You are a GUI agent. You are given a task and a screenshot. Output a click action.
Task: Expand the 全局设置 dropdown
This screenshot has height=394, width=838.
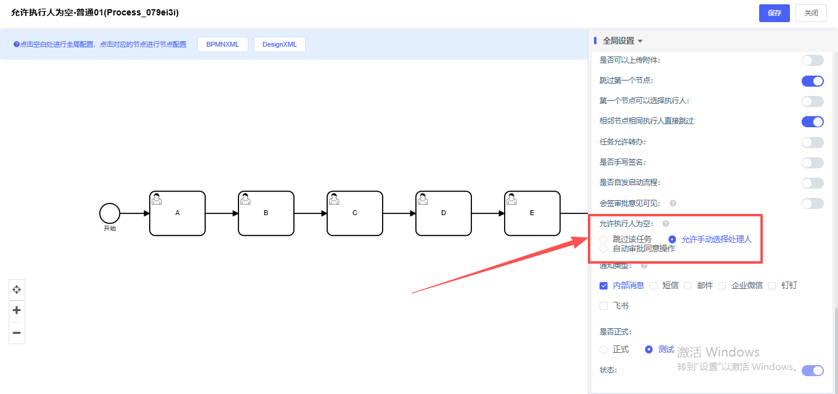coord(622,41)
